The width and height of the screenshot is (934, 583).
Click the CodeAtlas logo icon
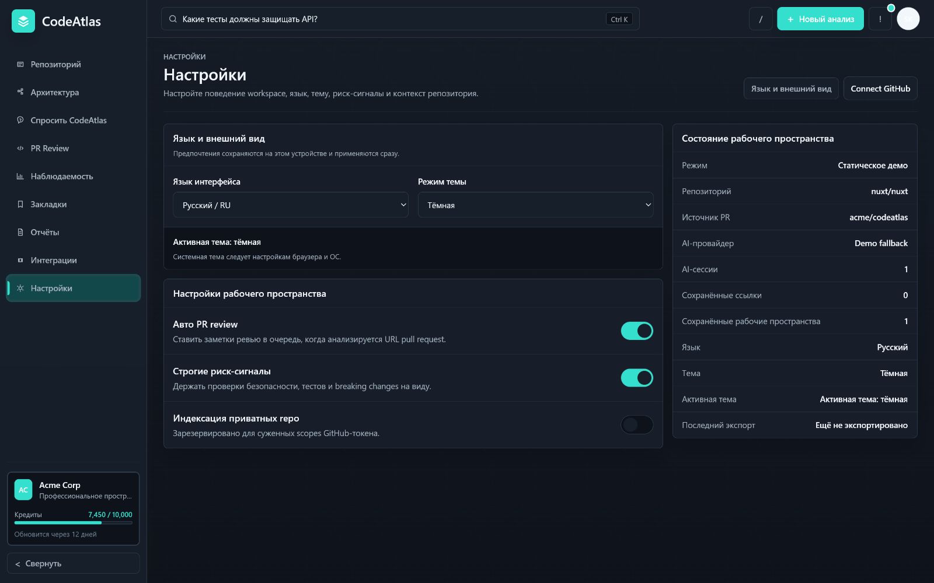click(23, 22)
